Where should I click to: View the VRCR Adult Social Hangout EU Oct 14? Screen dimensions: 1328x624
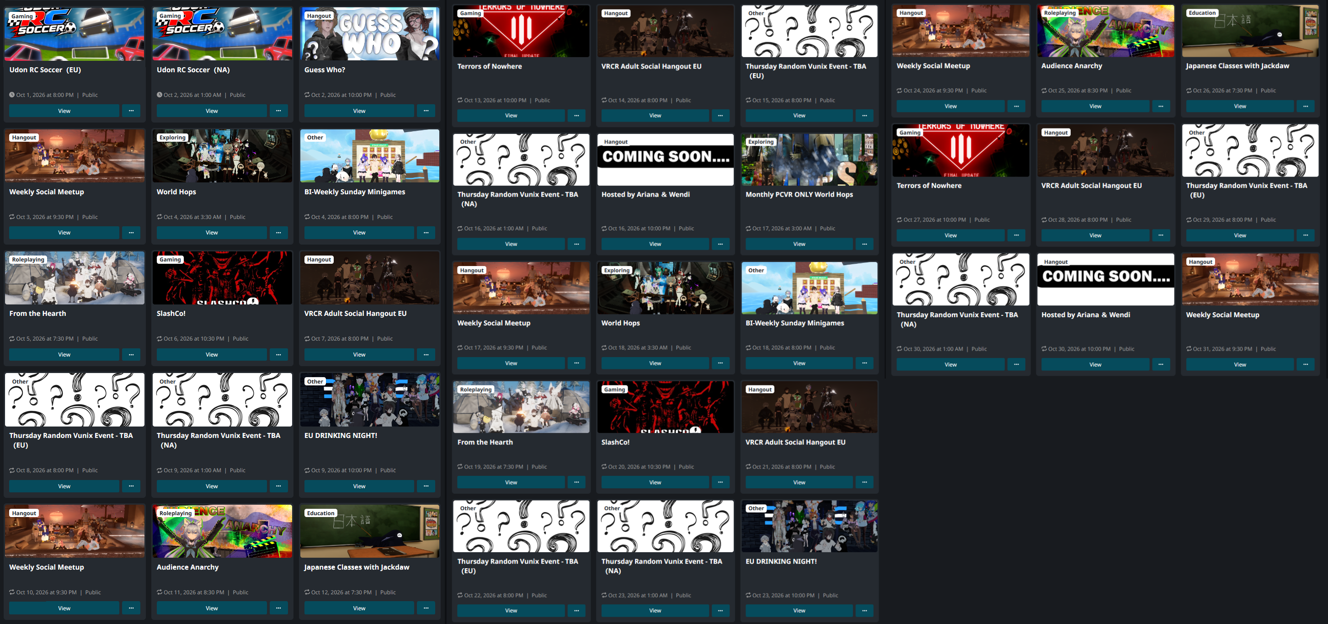(655, 116)
